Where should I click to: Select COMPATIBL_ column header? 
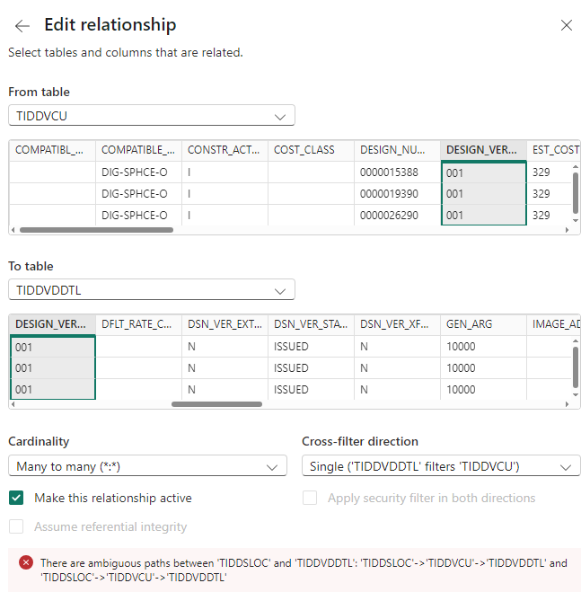tap(52, 150)
